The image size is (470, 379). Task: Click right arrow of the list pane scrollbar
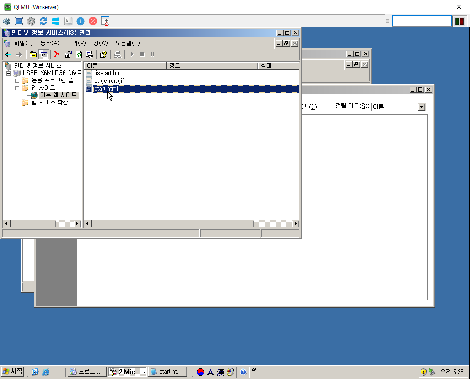[x=296, y=224]
